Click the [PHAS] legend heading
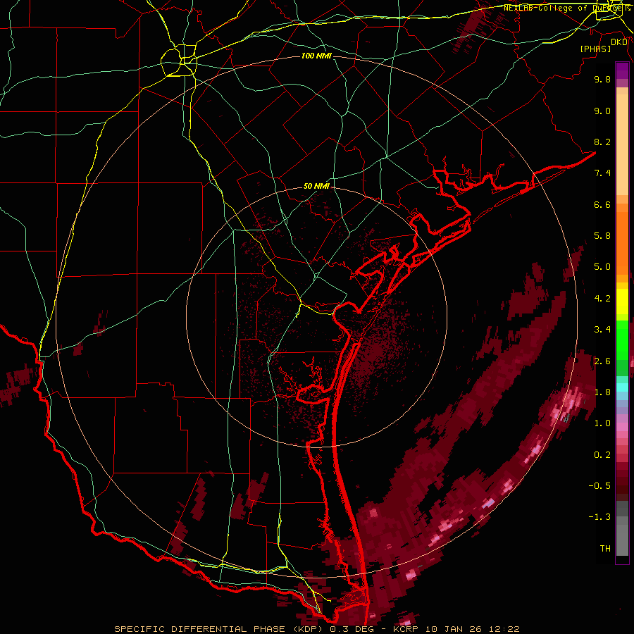 point(595,49)
